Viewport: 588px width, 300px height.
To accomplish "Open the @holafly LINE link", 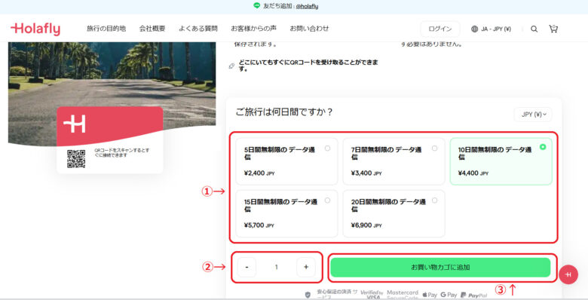I will coord(307,6).
